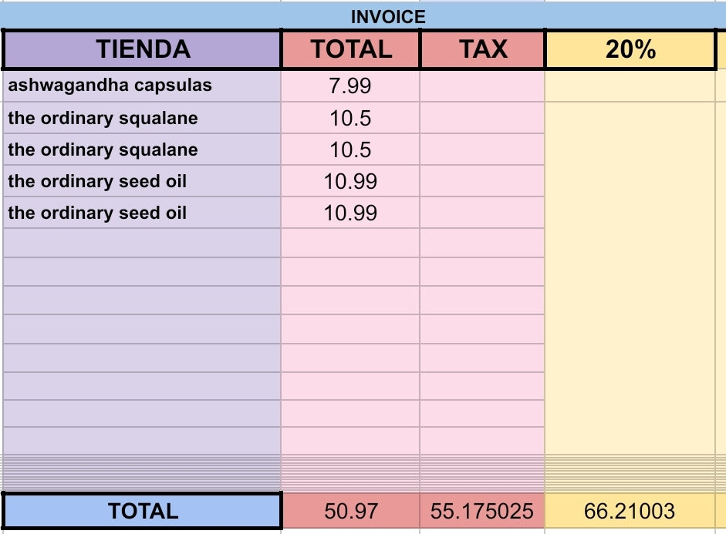
Task: Select the 7.99 price cell
Action: tap(351, 86)
